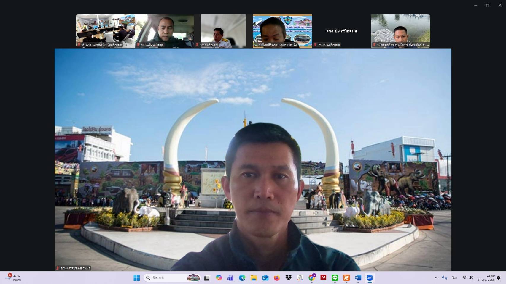Switch the Thai input language indicator

[x=454, y=278]
